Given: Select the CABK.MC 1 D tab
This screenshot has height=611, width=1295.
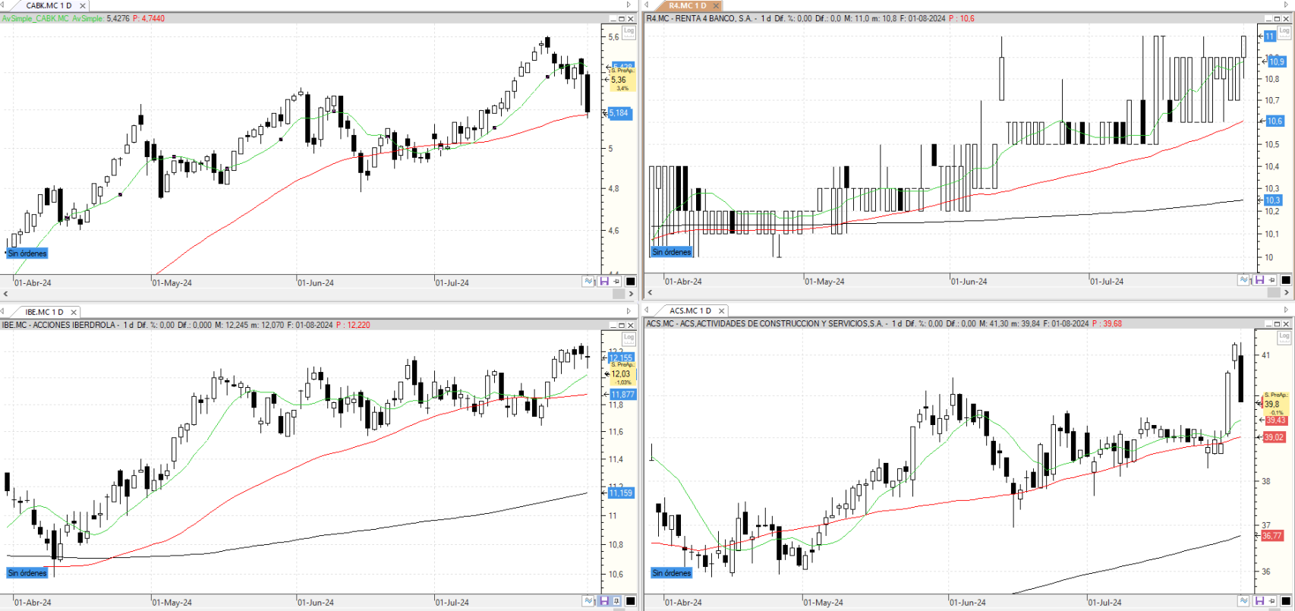Looking at the screenshot, I should click(49, 5).
